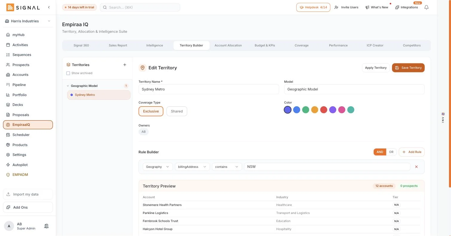The image size is (451, 236).
Task: Click the Portfolio chart icon
Action: click(x=8, y=95)
